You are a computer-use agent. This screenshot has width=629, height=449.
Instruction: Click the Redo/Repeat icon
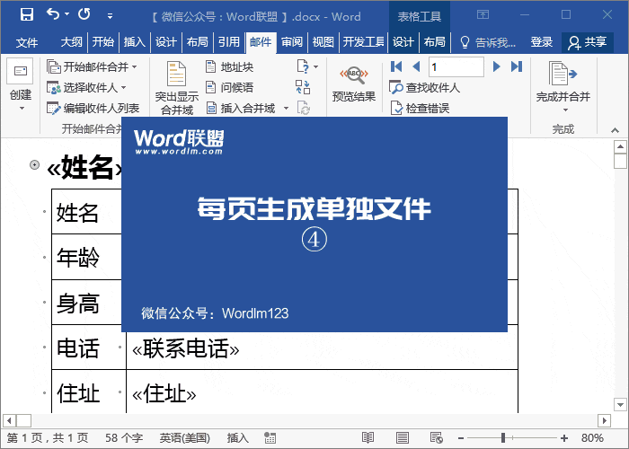[x=84, y=14]
